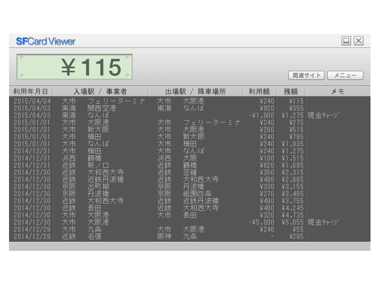Select entry station 九条

click(x=95, y=229)
